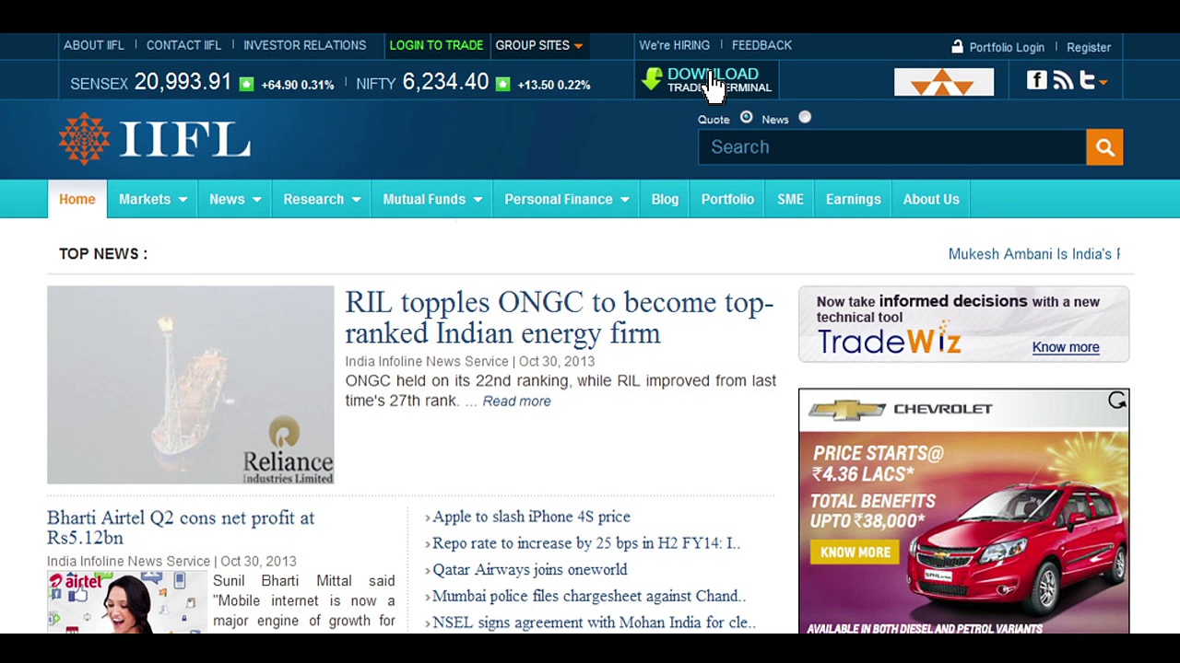Open the Twitter icon in header
Image resolution: width=1180 pixels, height=663 pixels.
[1088, 81]
